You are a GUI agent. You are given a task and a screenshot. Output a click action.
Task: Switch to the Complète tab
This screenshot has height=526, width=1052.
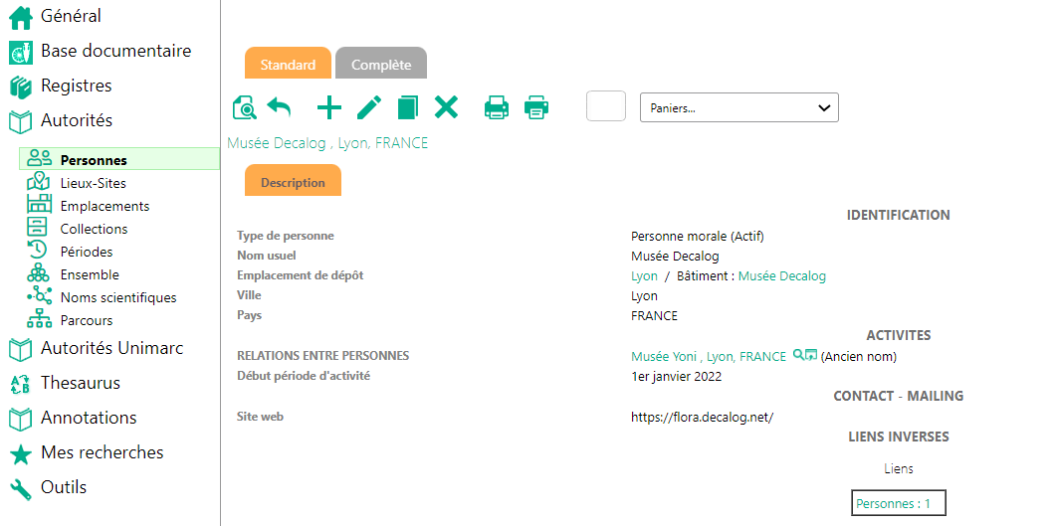(381, 63)
